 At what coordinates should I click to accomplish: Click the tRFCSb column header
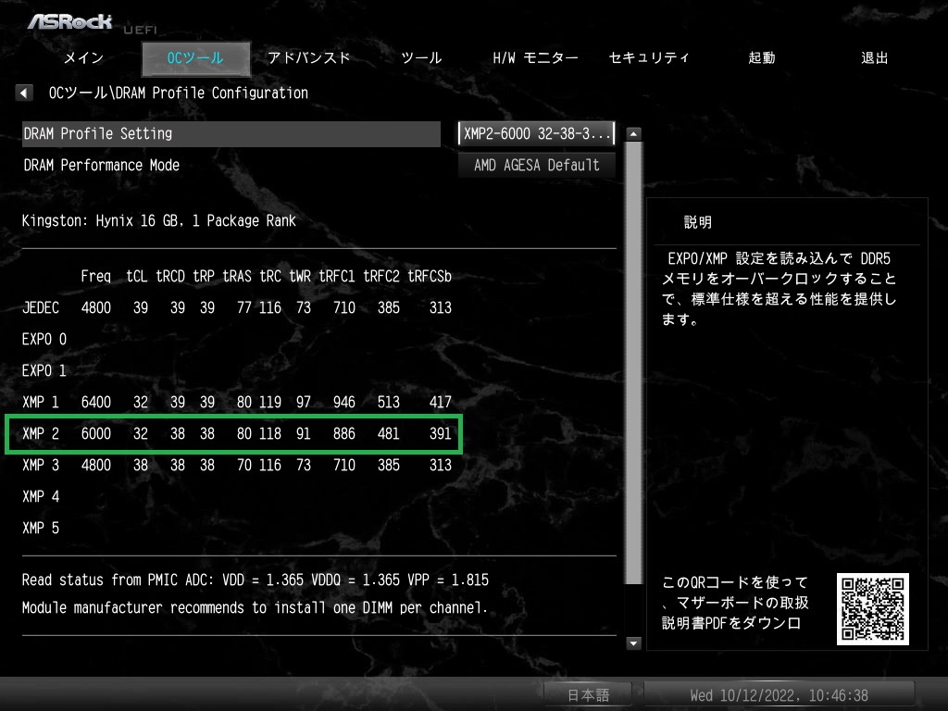pos(430,276)
